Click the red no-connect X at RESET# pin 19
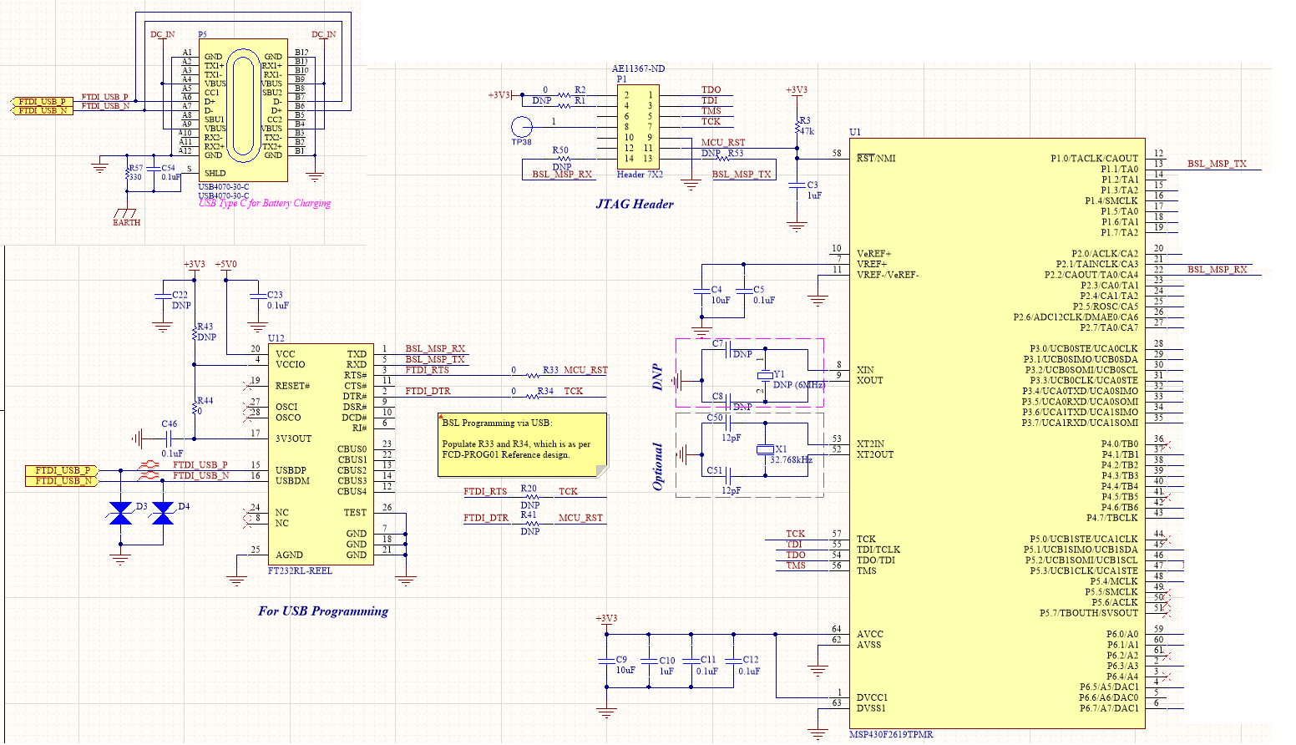The width and height of the screenshot is (1296, 745). tap(246, 385)
